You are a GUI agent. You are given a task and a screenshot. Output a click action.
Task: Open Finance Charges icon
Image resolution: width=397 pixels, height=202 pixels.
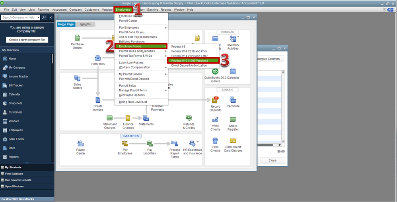(x=128, y=118)
